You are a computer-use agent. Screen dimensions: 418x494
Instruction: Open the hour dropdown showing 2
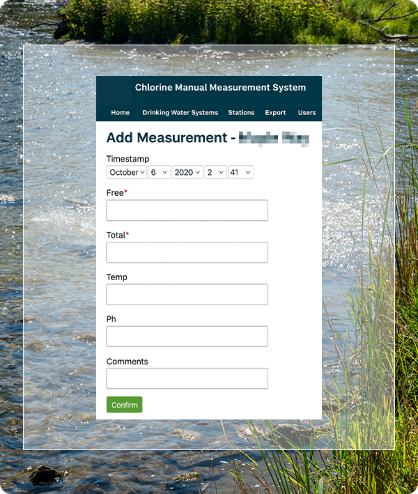tap(215, 172)
